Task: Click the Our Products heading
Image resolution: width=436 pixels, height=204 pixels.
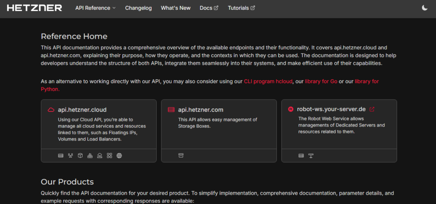Action: point(67,182)
